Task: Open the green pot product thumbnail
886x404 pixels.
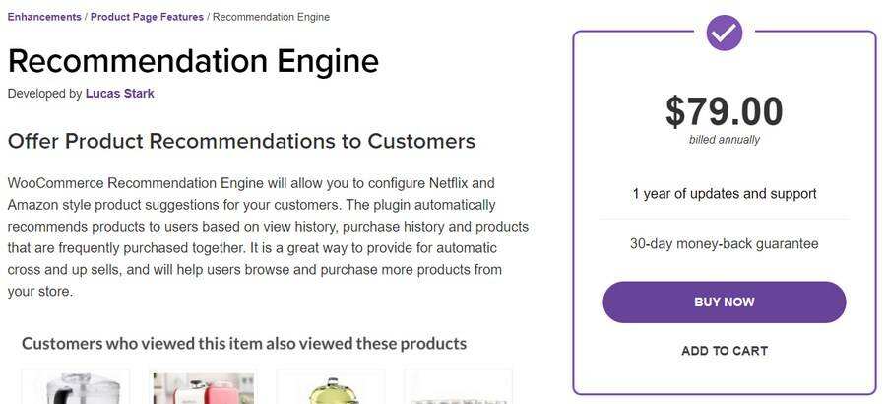Action: [331, 388]
